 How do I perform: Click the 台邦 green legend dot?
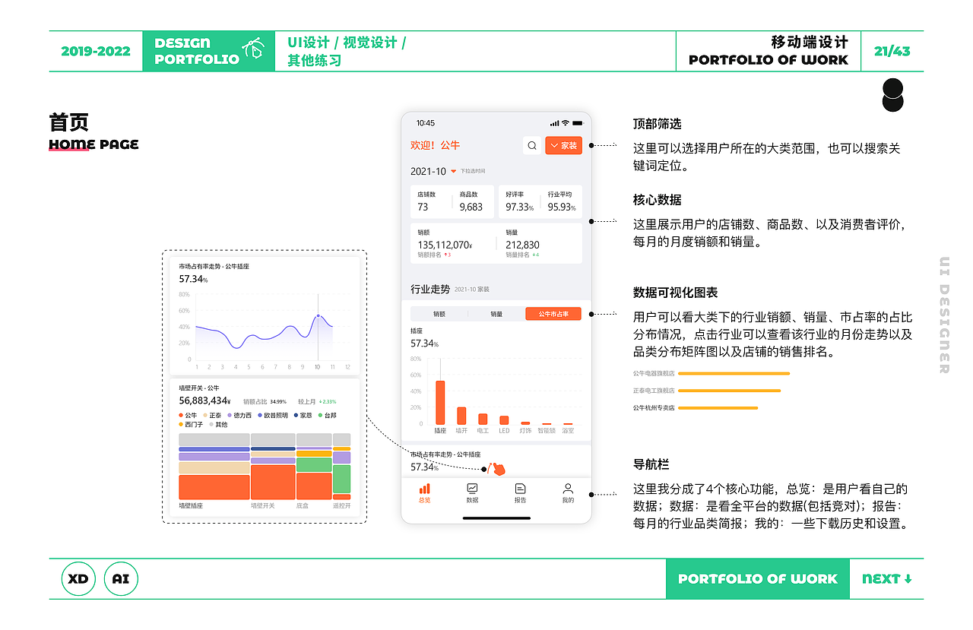(x=320, y=416)
